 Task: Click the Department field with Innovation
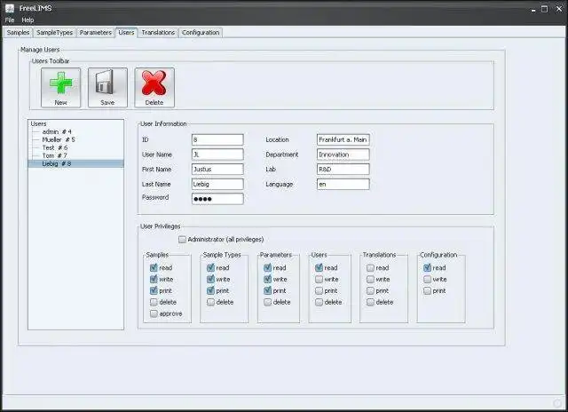(x=343, y=154)
